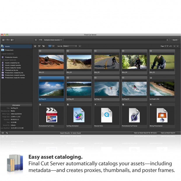
Task: Open 'Assets created by me' search
Action: (12, 63)
